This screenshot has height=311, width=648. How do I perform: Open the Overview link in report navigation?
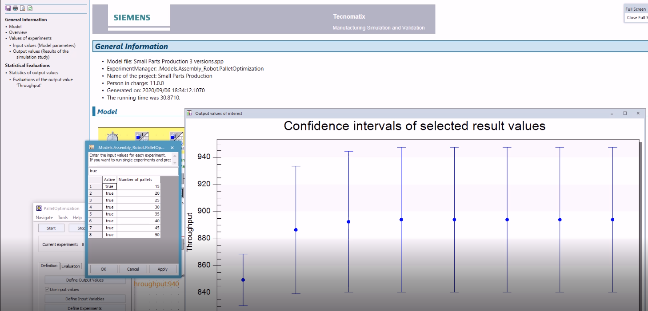pos(18,32)
